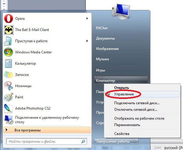Open the PitCher user folder link

point(102,28)
